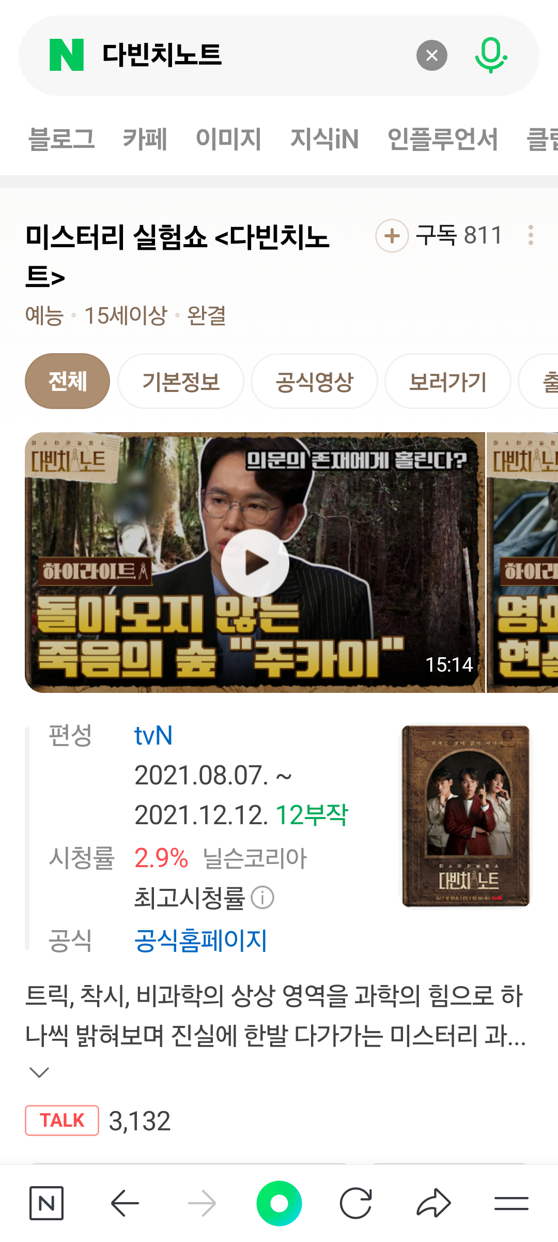Share this page with arrow icon
Screen dimensions: 558x1242
[x=433, y=1203]
